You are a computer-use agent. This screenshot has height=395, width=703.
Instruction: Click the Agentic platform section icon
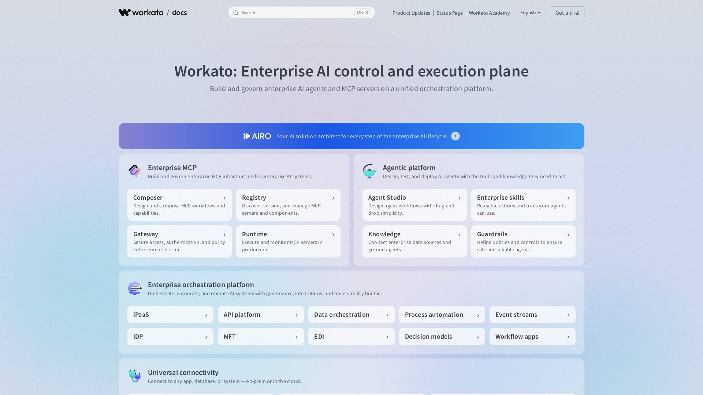(x=369, y=171)
